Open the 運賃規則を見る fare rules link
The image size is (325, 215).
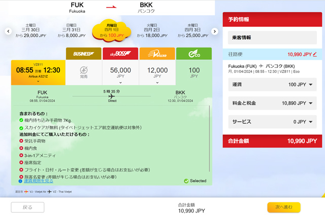click(x=39, y=181)
